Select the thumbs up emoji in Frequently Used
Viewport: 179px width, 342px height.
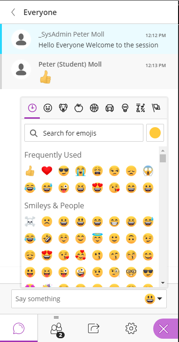click(30, 171)
